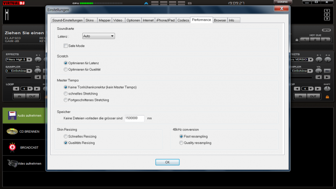This screenshot has width=336, height=189.
Task: Click the BPM badge on right deck
Action: click(326, 30)
